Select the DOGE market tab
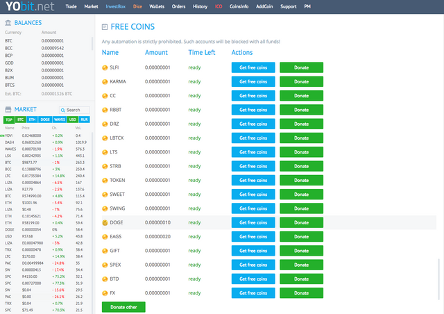The height and width of the screenshot is (314, 444). [x=45, y=119]
